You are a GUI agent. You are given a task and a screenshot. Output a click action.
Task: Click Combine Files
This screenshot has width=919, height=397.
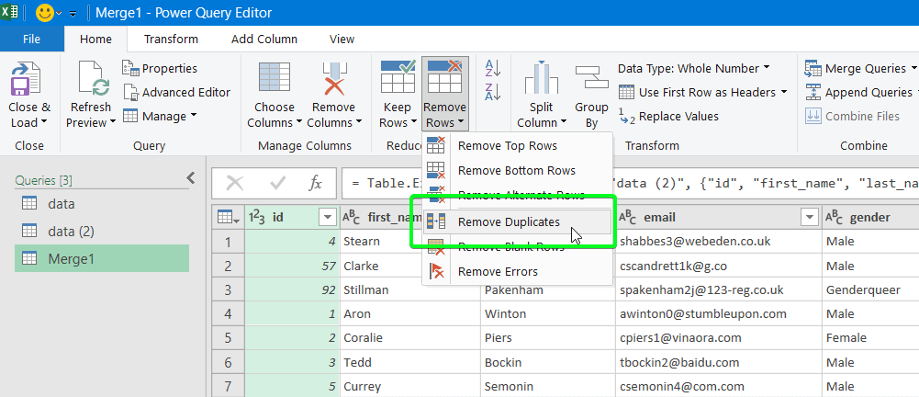(853, 116)
